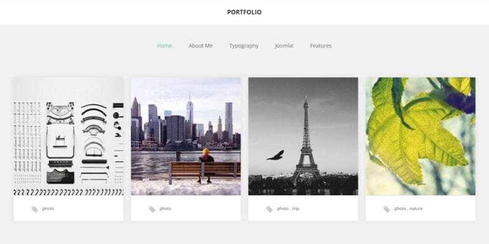This screenshot has width=489, height=244.
Task: Open the green leaf photo thumbnail
Action: (421, 136)
